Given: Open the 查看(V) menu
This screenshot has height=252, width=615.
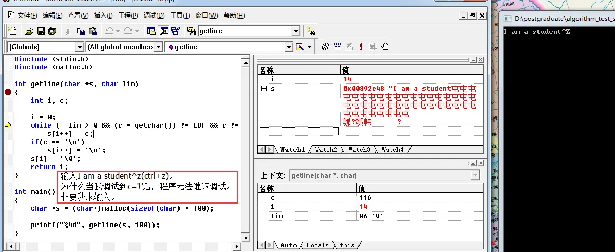Looking at the screenshot, I should 79,15.
